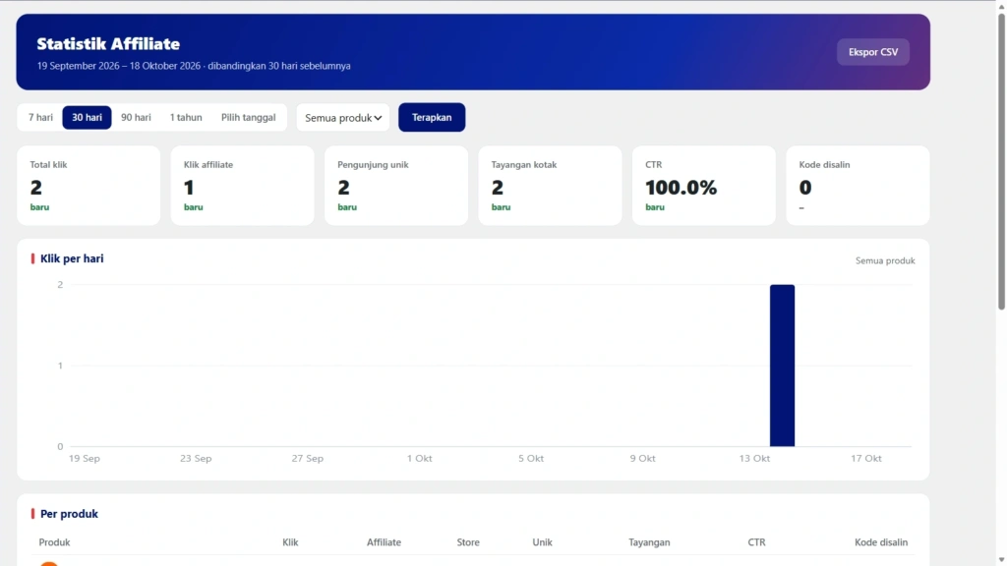
Task: Click the Klik per hari heading
Action: [72, 258]
